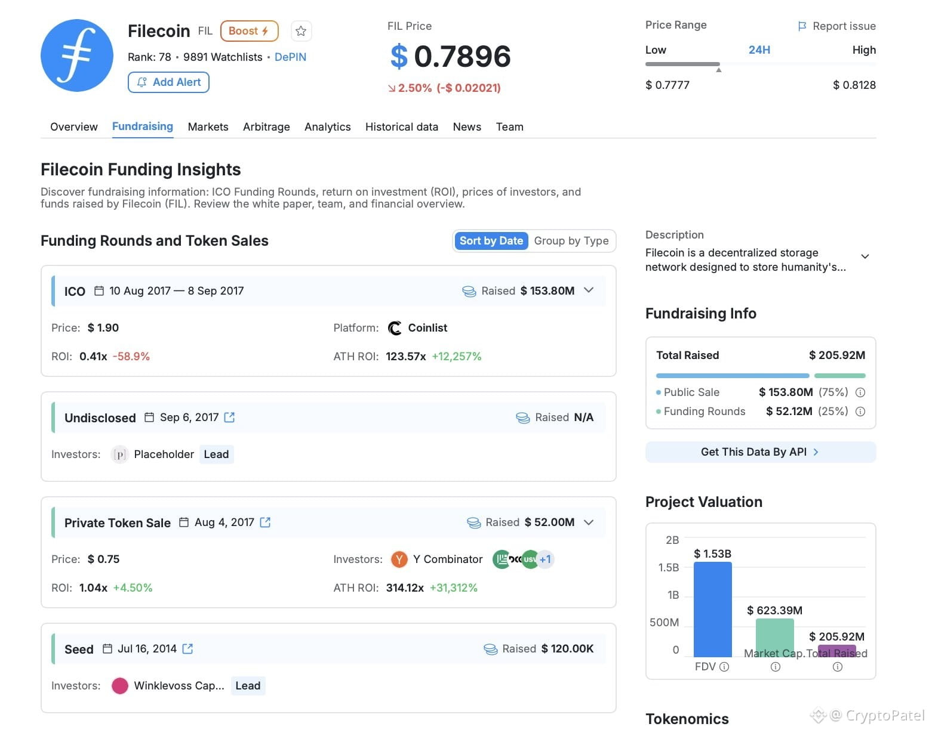Open the News tab
929x730 pixels.
pos(467,127)
